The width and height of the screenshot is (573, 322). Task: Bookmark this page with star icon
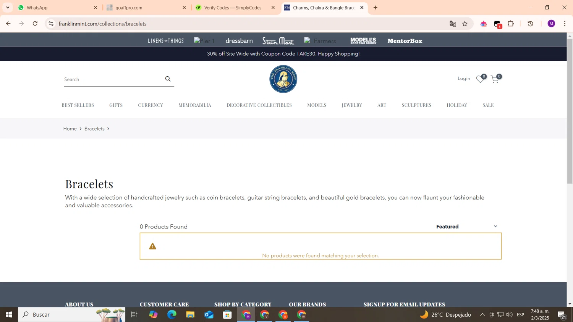pos(465,24)
